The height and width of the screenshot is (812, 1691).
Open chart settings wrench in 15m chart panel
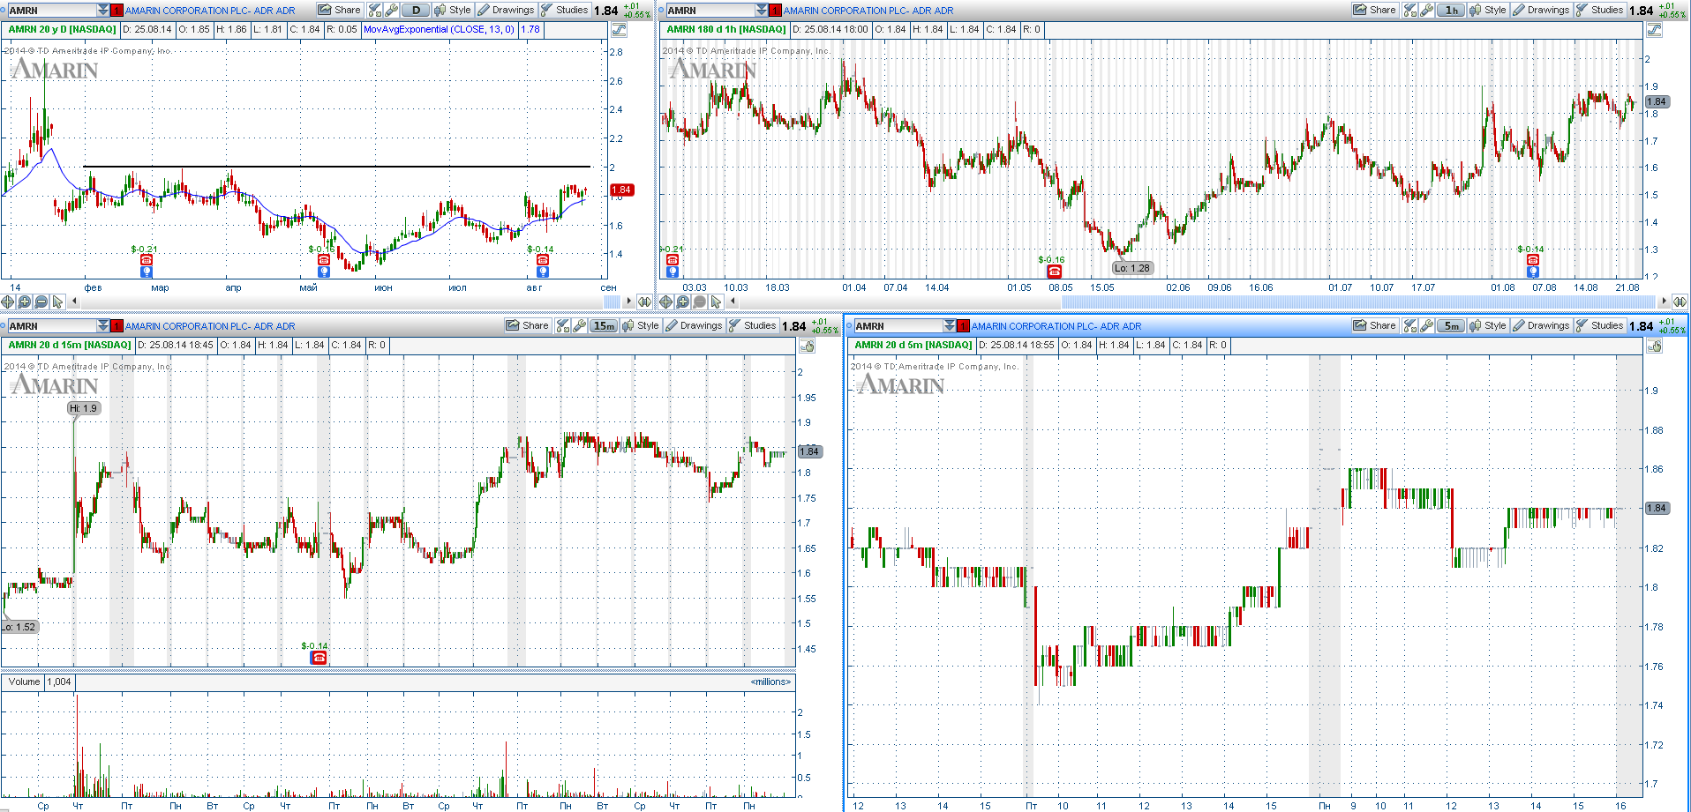580,325
